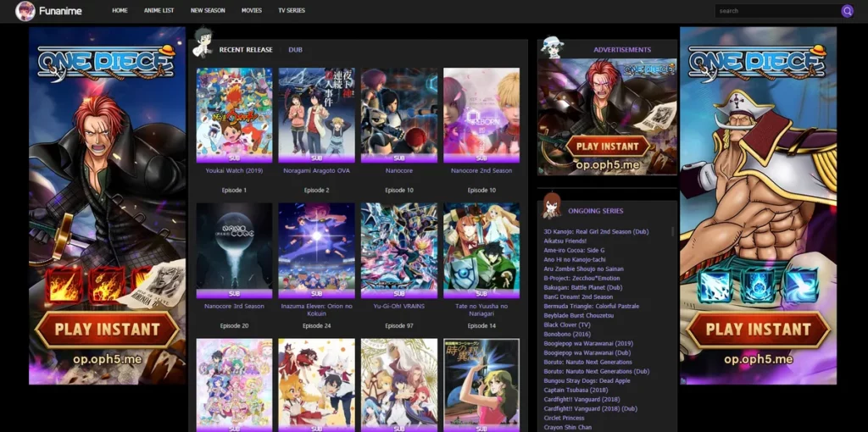Open Cardfight!! Vanguard (2018) (Dub) link
868x432 pixels.
590,409
